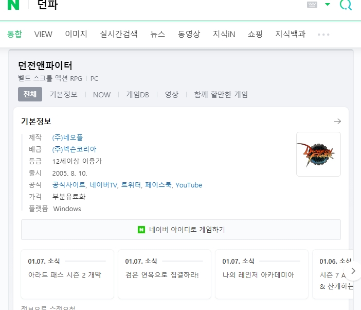
Task: Click the 기본정보 section arrow icon
Action: (x=337, y=121)
